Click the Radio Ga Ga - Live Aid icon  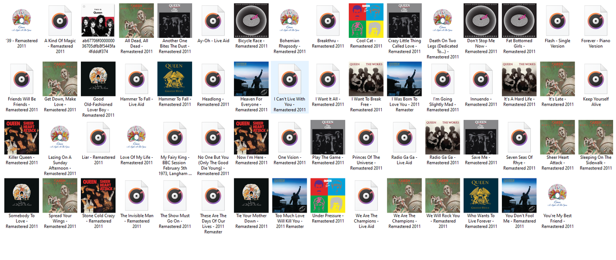point(404,137)
